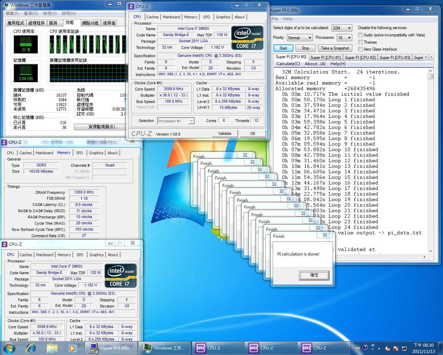
Task: Close the frontmost Finish dialog with X
Action: click(x=325, y=235)
